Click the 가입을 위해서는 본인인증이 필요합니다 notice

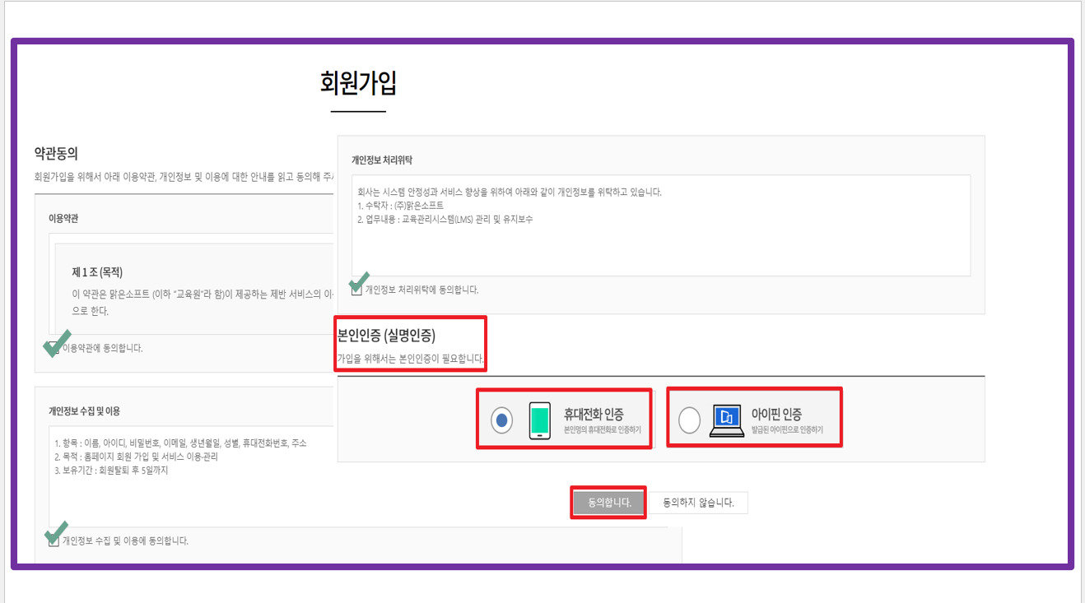[x=410, y=359]
